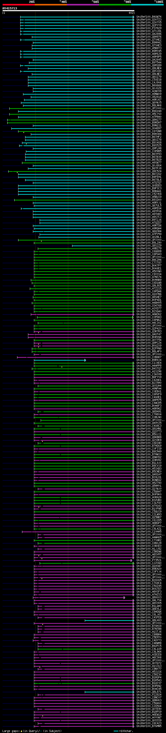Click the short cyan alignment bar of UniRef100_Q8S2Z9
The image size is (166, 733).
click(x=103, y=246)
